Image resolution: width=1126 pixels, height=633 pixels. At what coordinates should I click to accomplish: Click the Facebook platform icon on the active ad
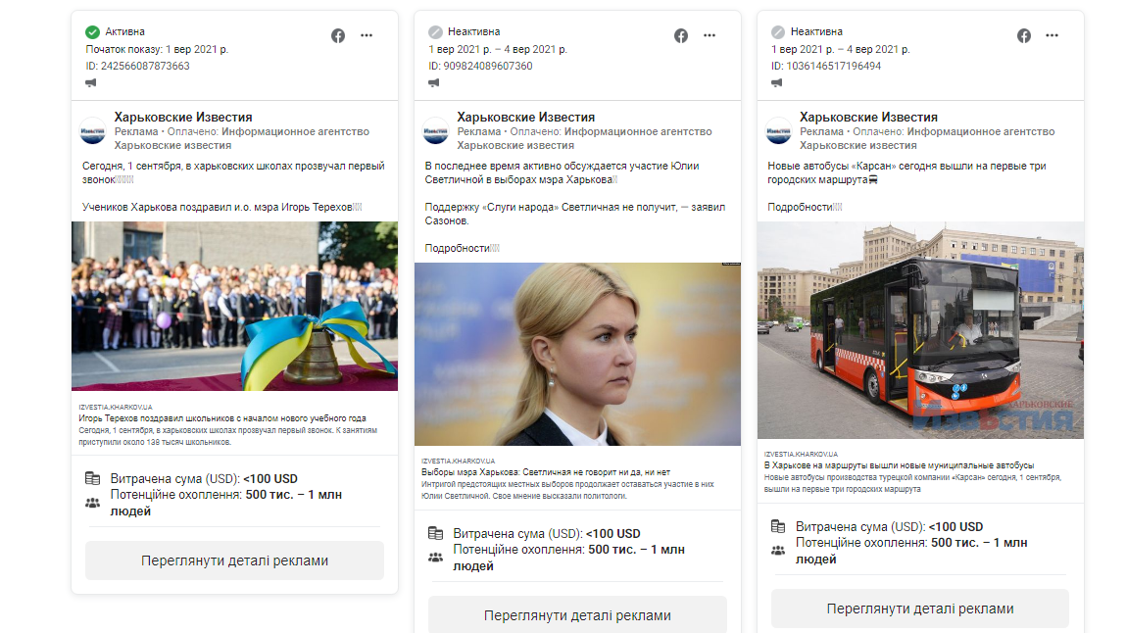(338, 35)
